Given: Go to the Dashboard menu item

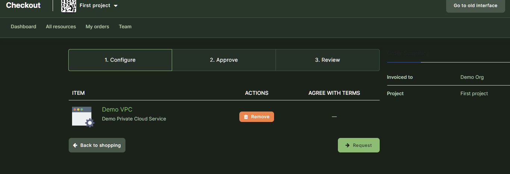Looking at the screenshot, I should pyautogui.click(x=24, y=27).
